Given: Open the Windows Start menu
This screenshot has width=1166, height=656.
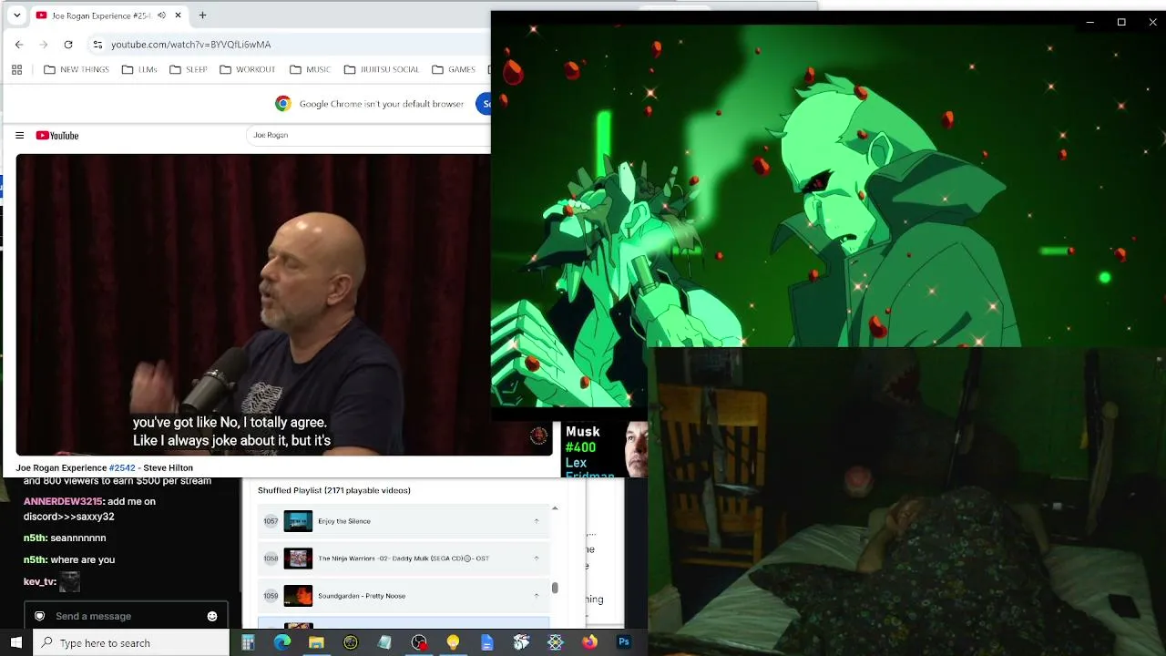Looking at the screenshot, I should click(x=15, y=643).
